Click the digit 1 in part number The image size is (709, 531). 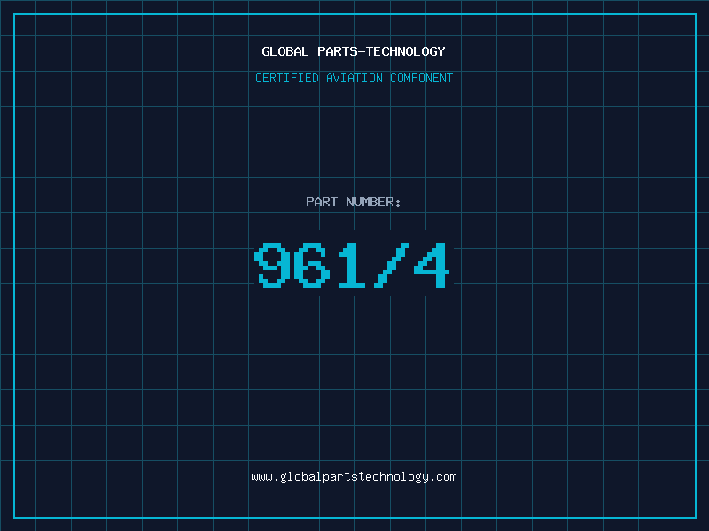point(351,265)
